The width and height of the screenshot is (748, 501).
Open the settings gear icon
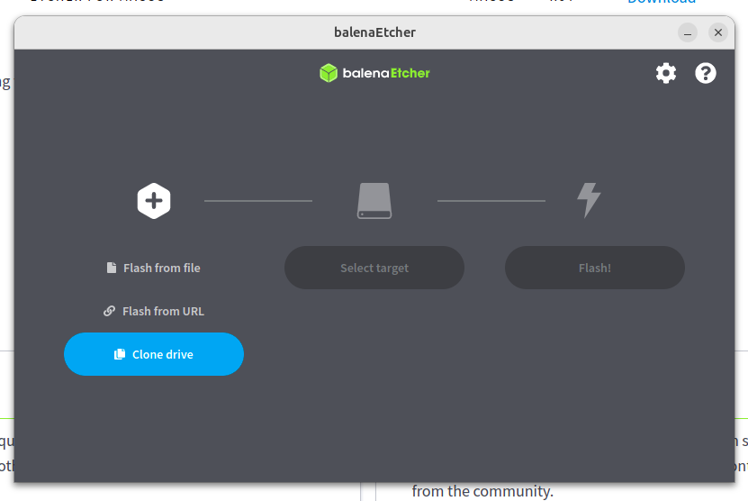tap(665, 73)
